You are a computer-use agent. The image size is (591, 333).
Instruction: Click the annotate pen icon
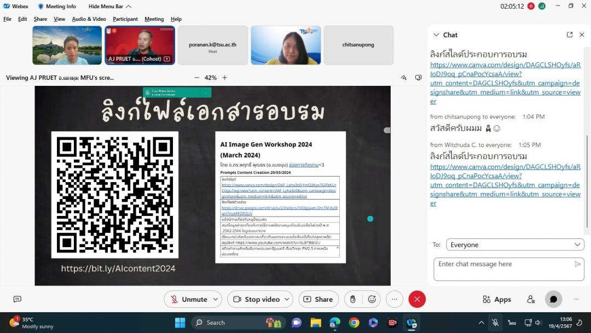404,78
